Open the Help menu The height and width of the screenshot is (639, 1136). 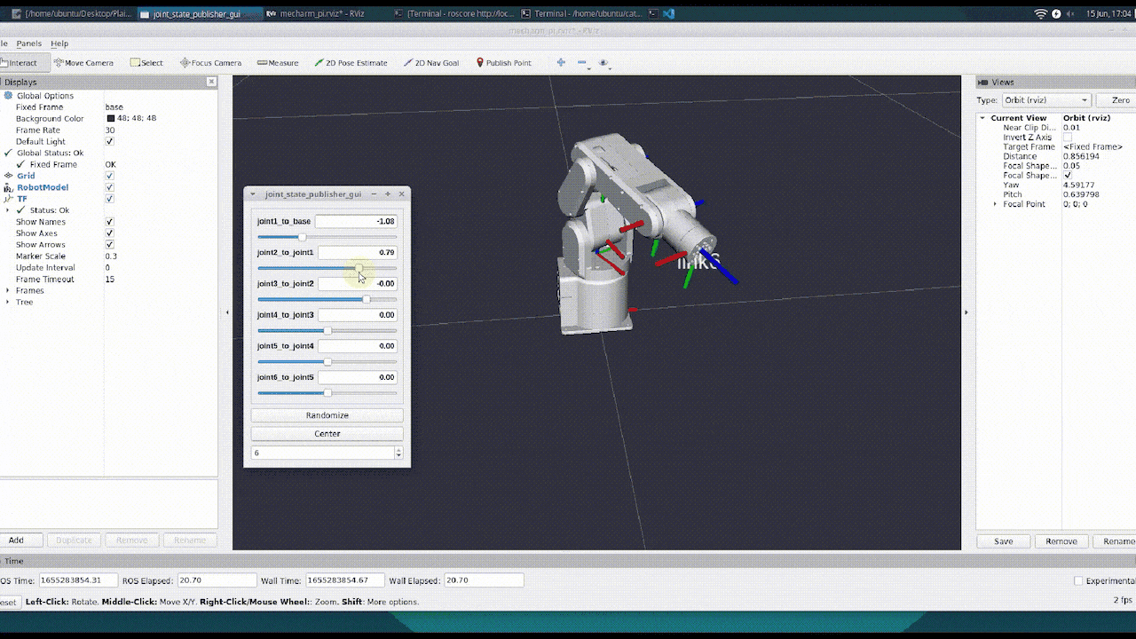click(x=59, y=43)
